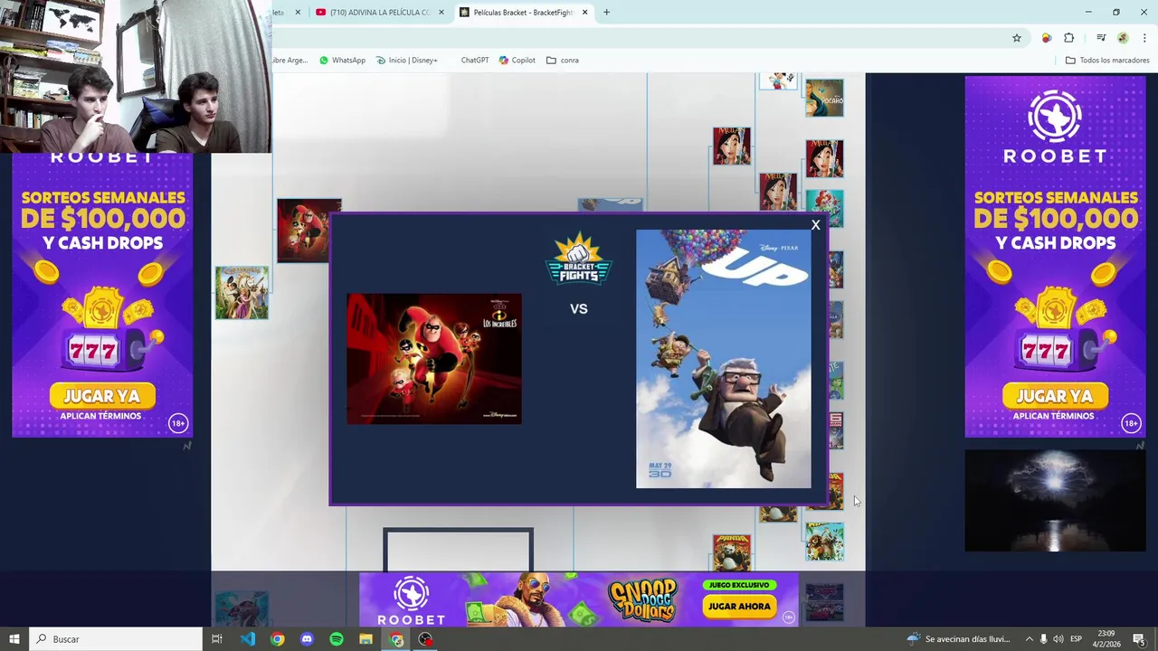Click the taskbar Buscar search box
Screen dimensions: 1158x651
coord(116,639)
